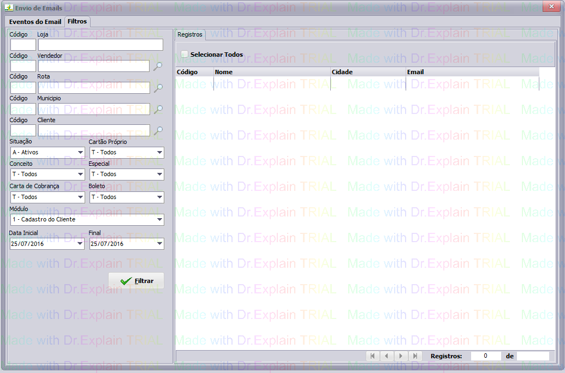The height and width of the screenshot is (373, 565).
Task: Go to last record navigation arrow
Action: point(415,356)
